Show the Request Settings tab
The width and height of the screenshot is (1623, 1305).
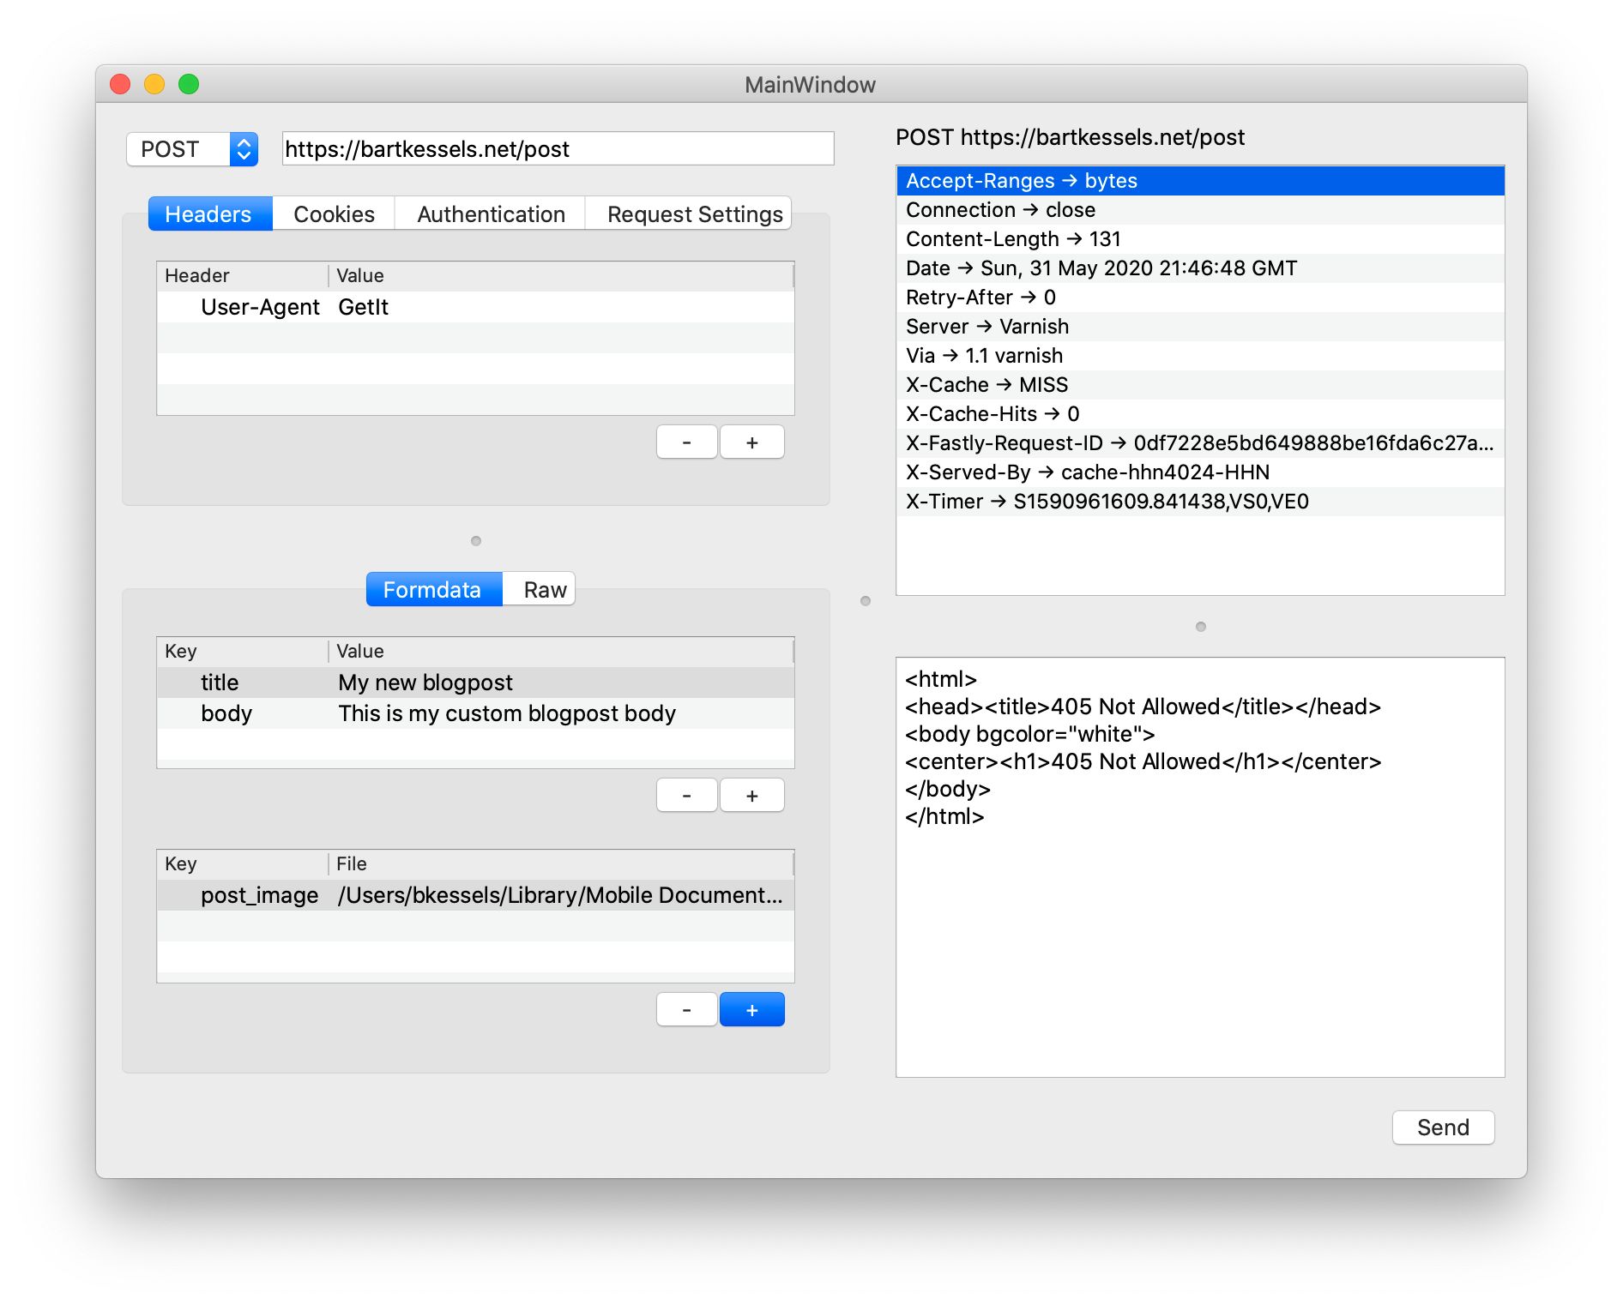click(x=691, y=213)
